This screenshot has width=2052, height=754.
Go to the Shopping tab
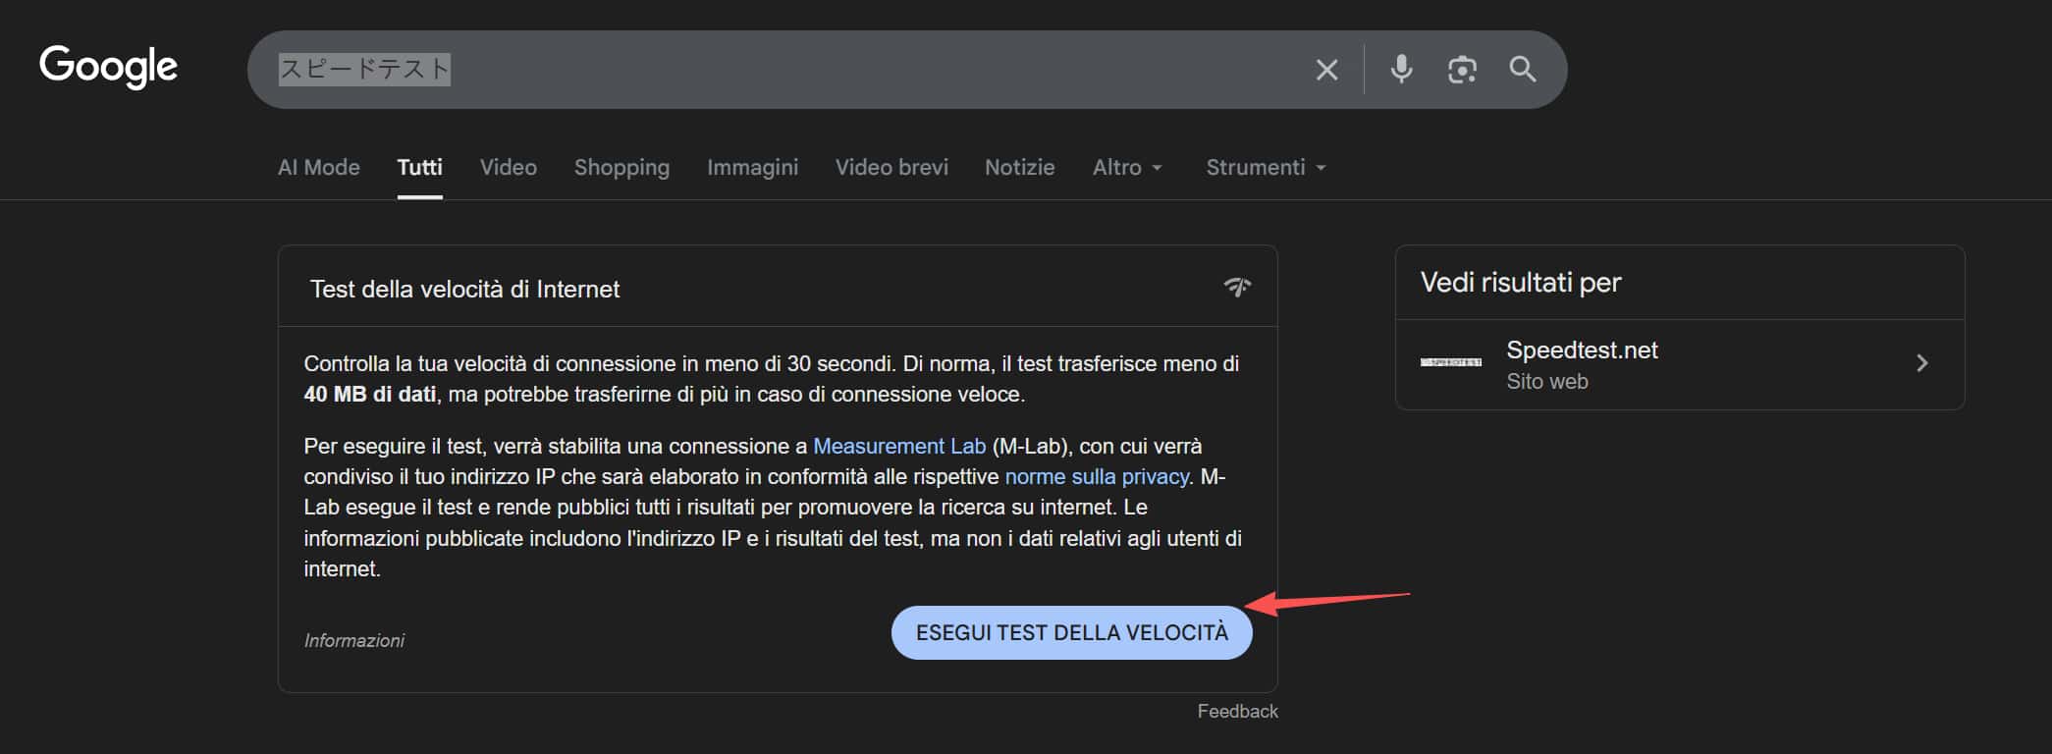(621, 168)
